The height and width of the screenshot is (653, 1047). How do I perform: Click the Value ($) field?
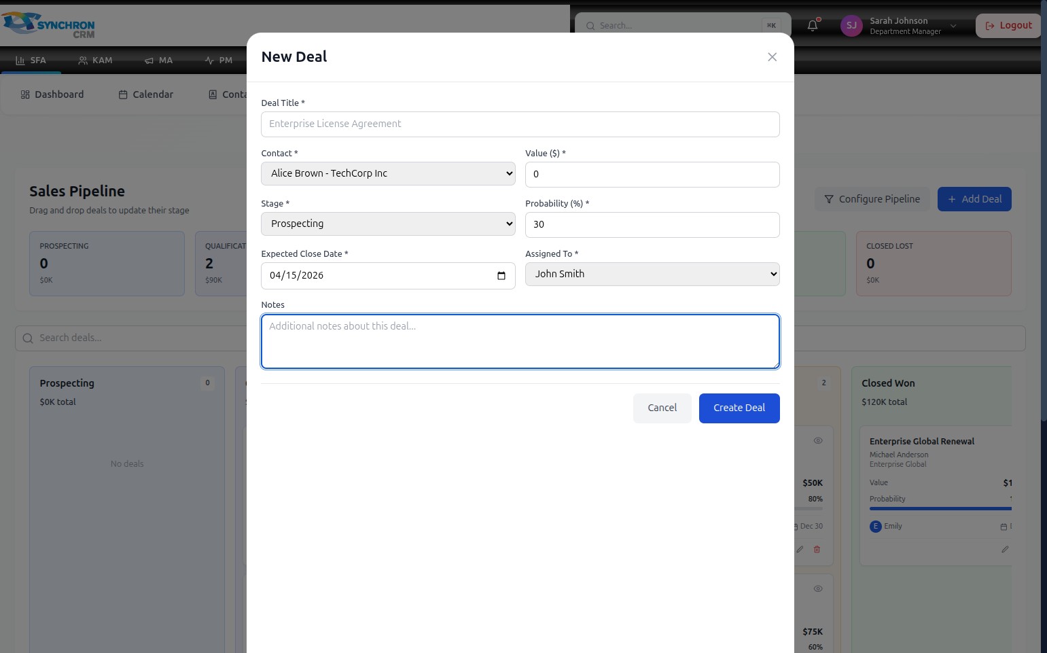point(652,175)
